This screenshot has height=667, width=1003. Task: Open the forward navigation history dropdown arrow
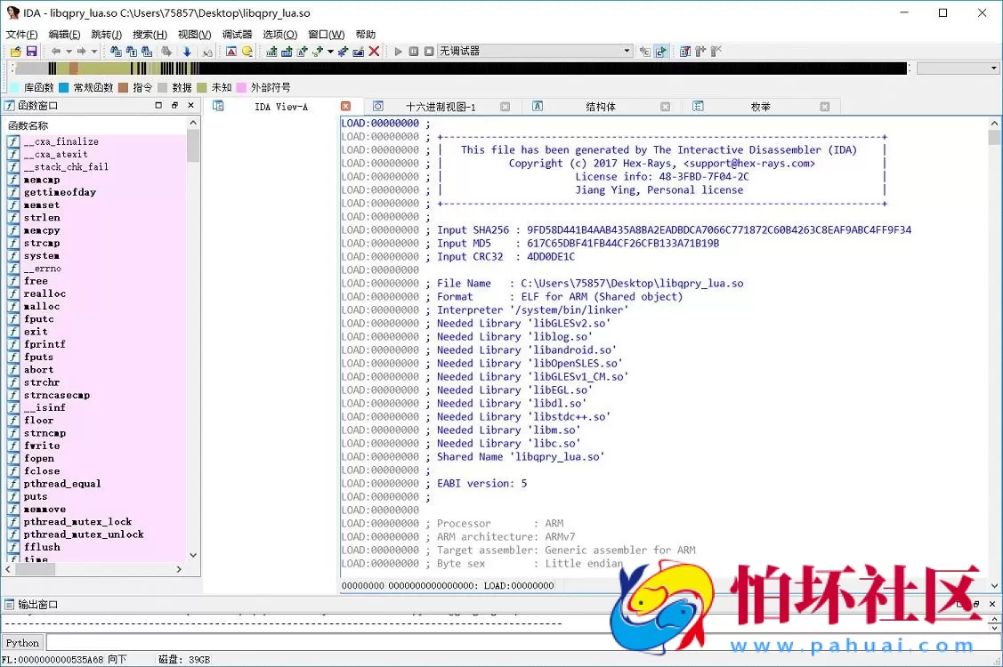(x=94, y=52)
